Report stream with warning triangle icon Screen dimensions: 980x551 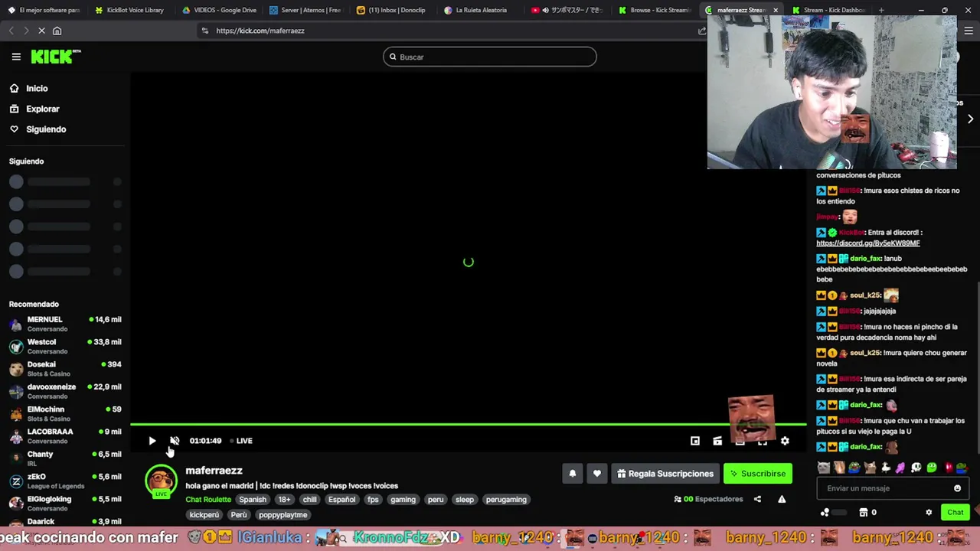pyautogui.click(x=782, y=499)
